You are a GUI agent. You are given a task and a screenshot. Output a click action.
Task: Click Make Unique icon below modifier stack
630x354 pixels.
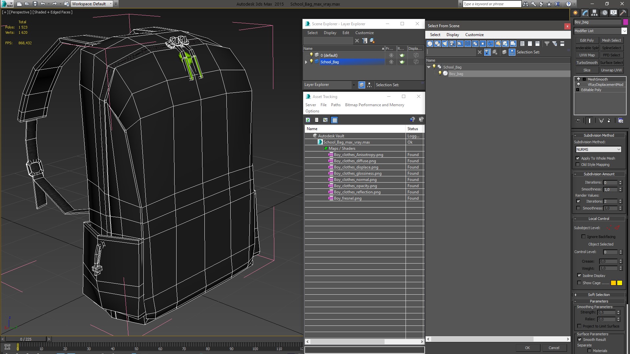(x=601, y=121)
